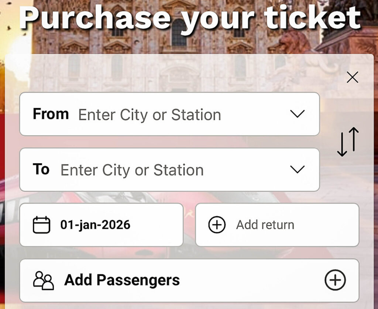Click the passengers people icon

click(44, 280)
